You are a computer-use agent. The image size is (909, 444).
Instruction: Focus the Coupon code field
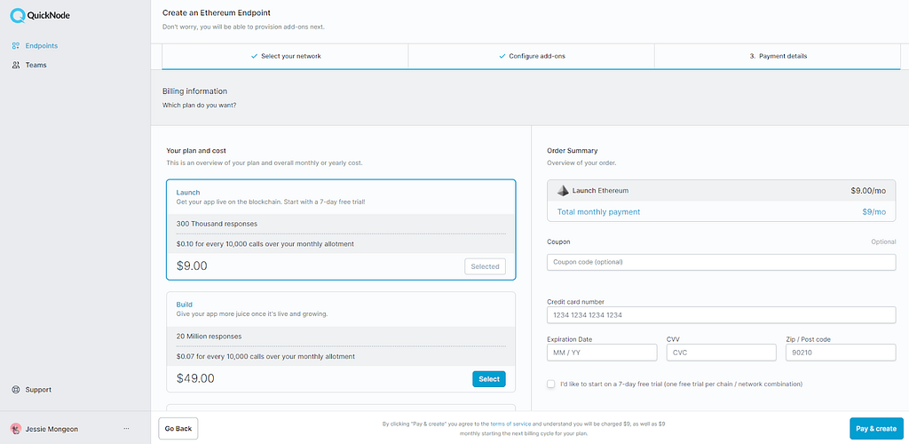(x=721, y=262)
